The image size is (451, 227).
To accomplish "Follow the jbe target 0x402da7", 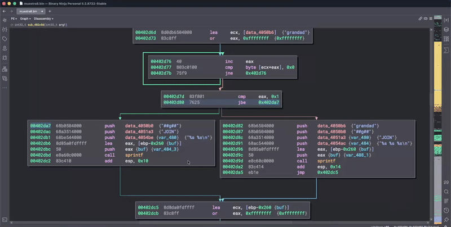I will pyautogui.click(x=268, y=103).
